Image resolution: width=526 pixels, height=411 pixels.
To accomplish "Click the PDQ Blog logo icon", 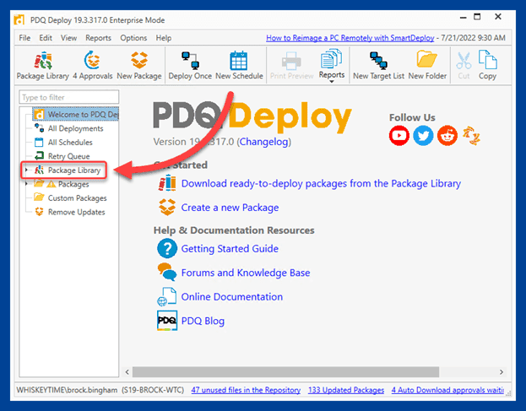I will 167,321.
